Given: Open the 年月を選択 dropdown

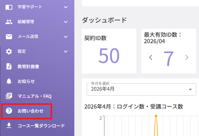Looking at the screenshot, I should tap(141, 89).
